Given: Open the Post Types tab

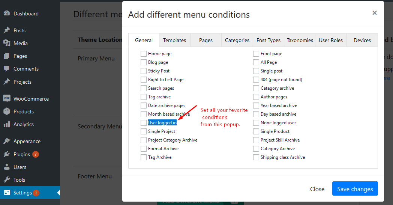Looking at the screenshot, I should coord(268,40).
